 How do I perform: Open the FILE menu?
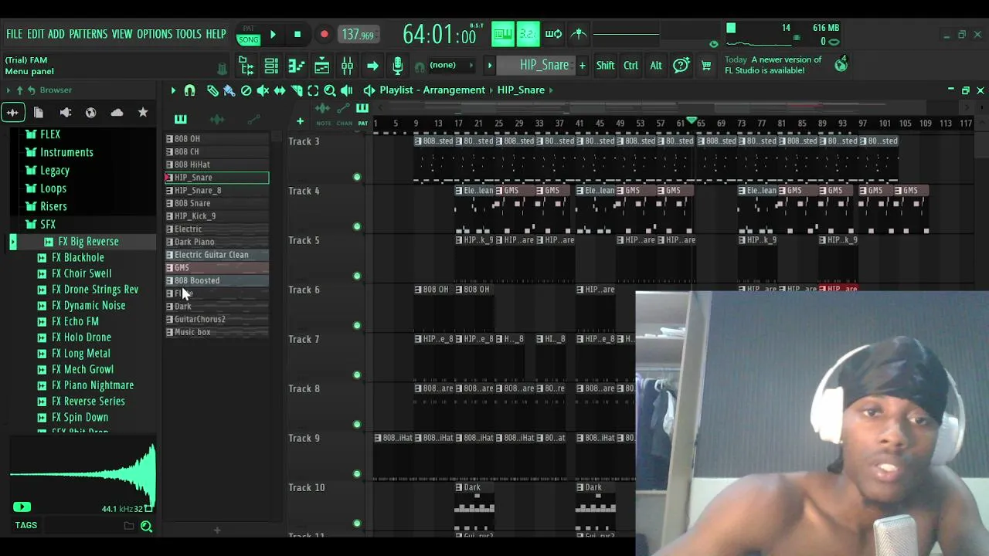tap(14, 34)
